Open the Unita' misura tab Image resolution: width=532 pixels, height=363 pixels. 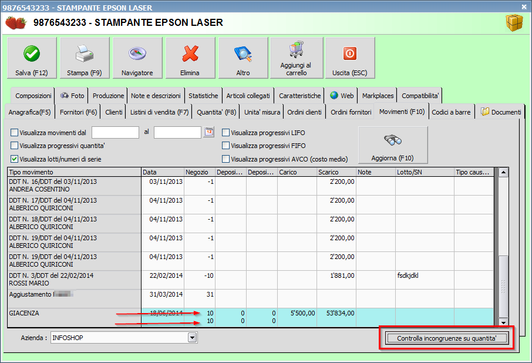(x=262, y=112)
